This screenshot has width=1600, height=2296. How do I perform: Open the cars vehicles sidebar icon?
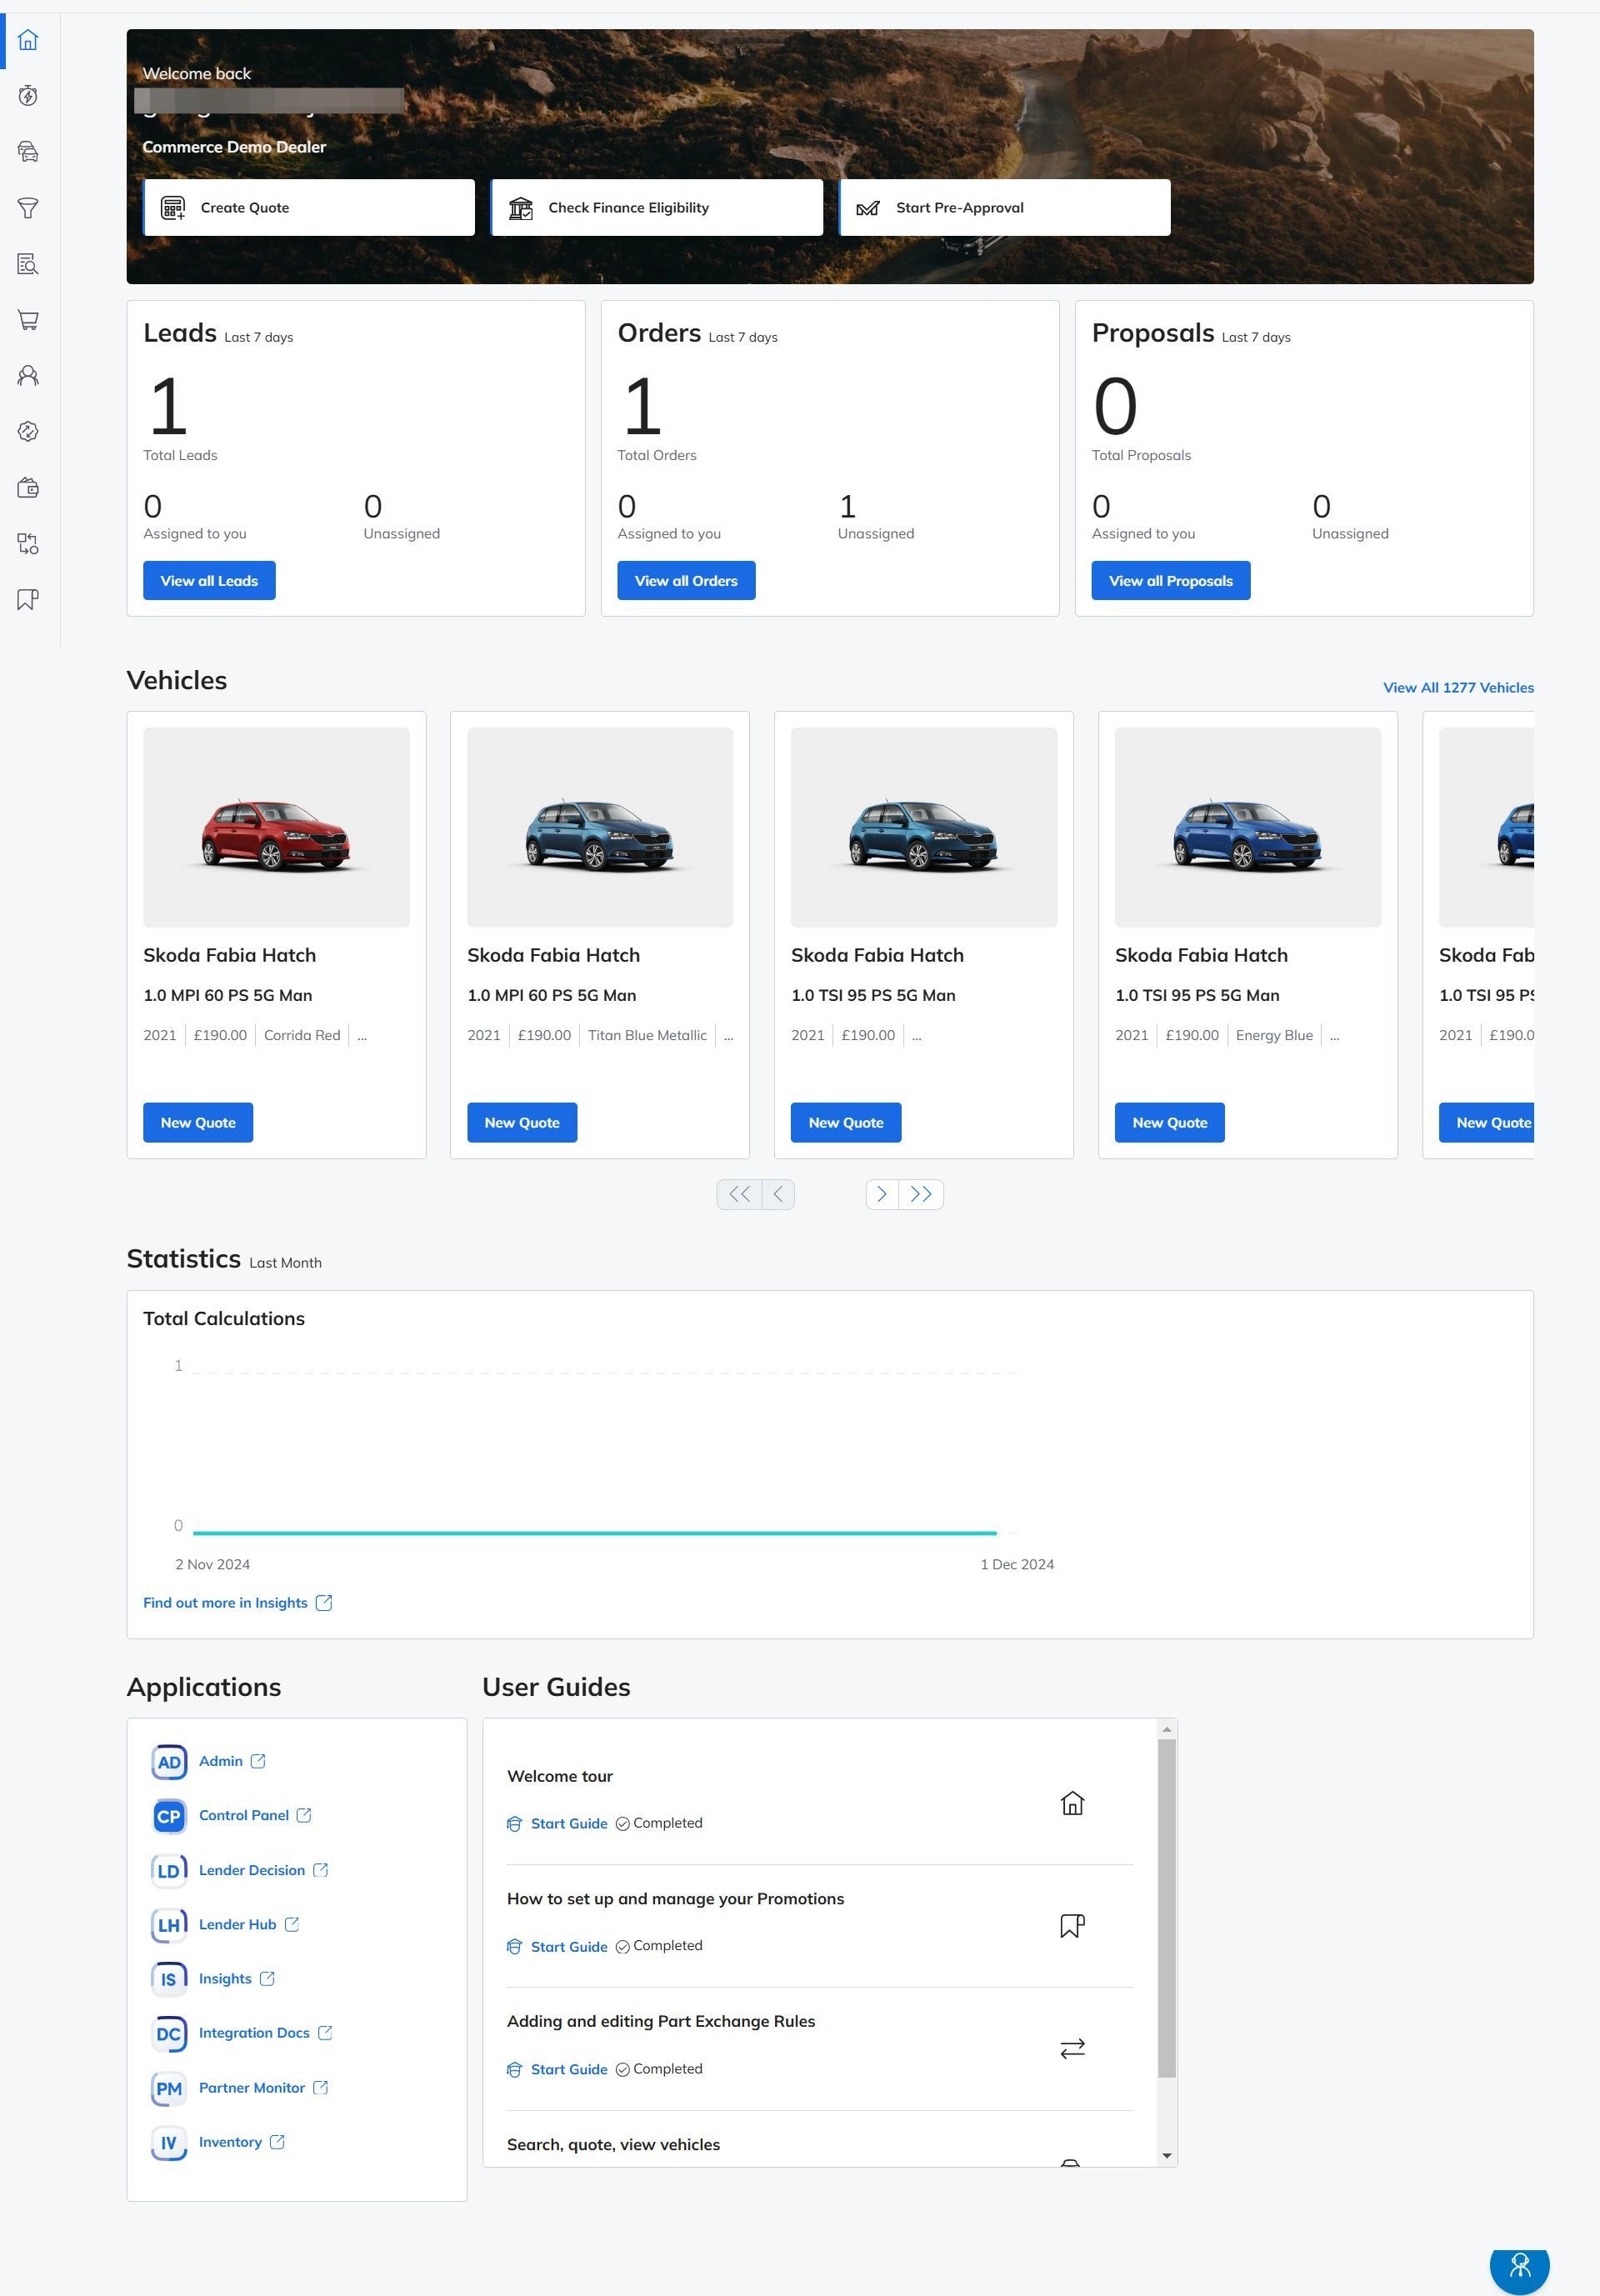(28, 152)
